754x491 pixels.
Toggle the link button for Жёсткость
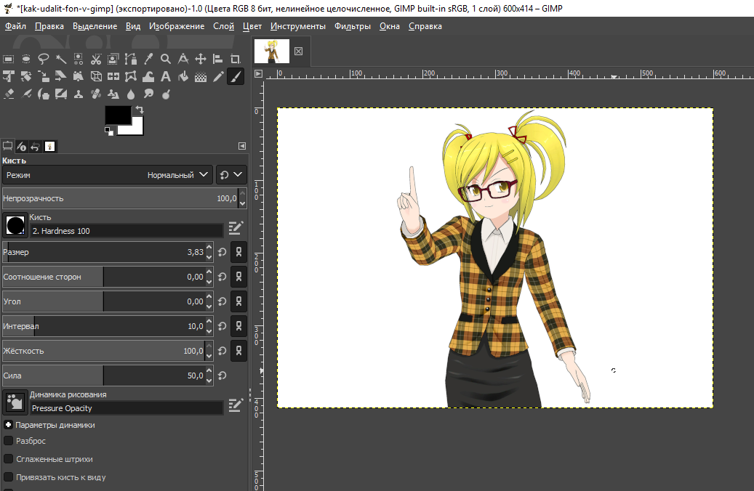(x=238, y=351)
